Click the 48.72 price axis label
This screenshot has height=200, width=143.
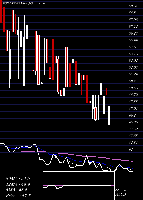pyautogui.click(x=134, y=95)
